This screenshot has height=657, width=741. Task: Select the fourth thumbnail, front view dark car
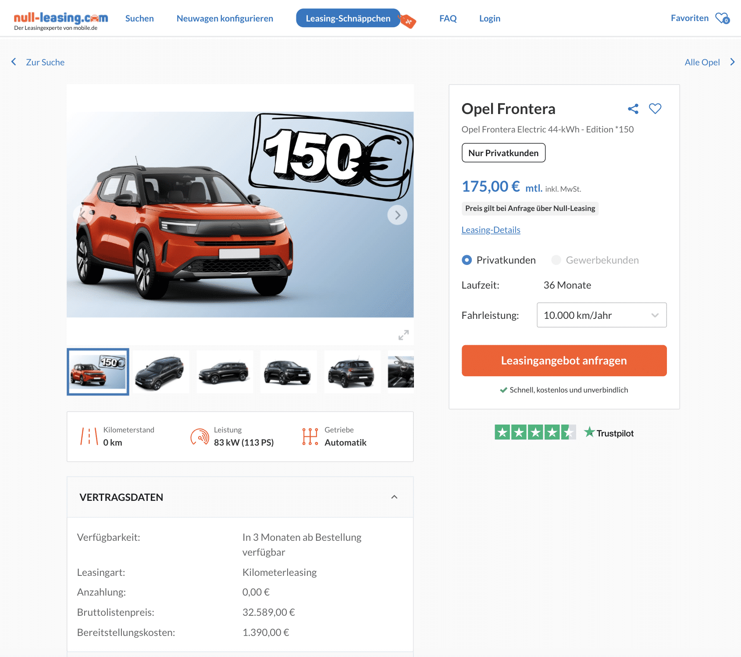pyautogui.click(x=289, y=372)
